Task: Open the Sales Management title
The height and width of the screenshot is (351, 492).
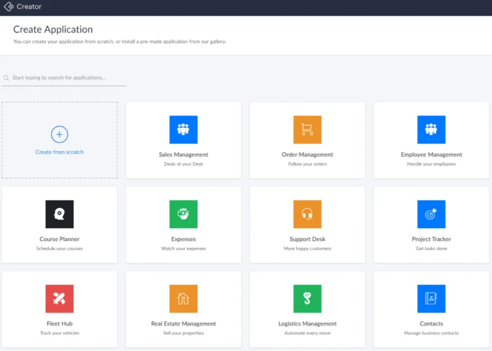Action: 183,155
